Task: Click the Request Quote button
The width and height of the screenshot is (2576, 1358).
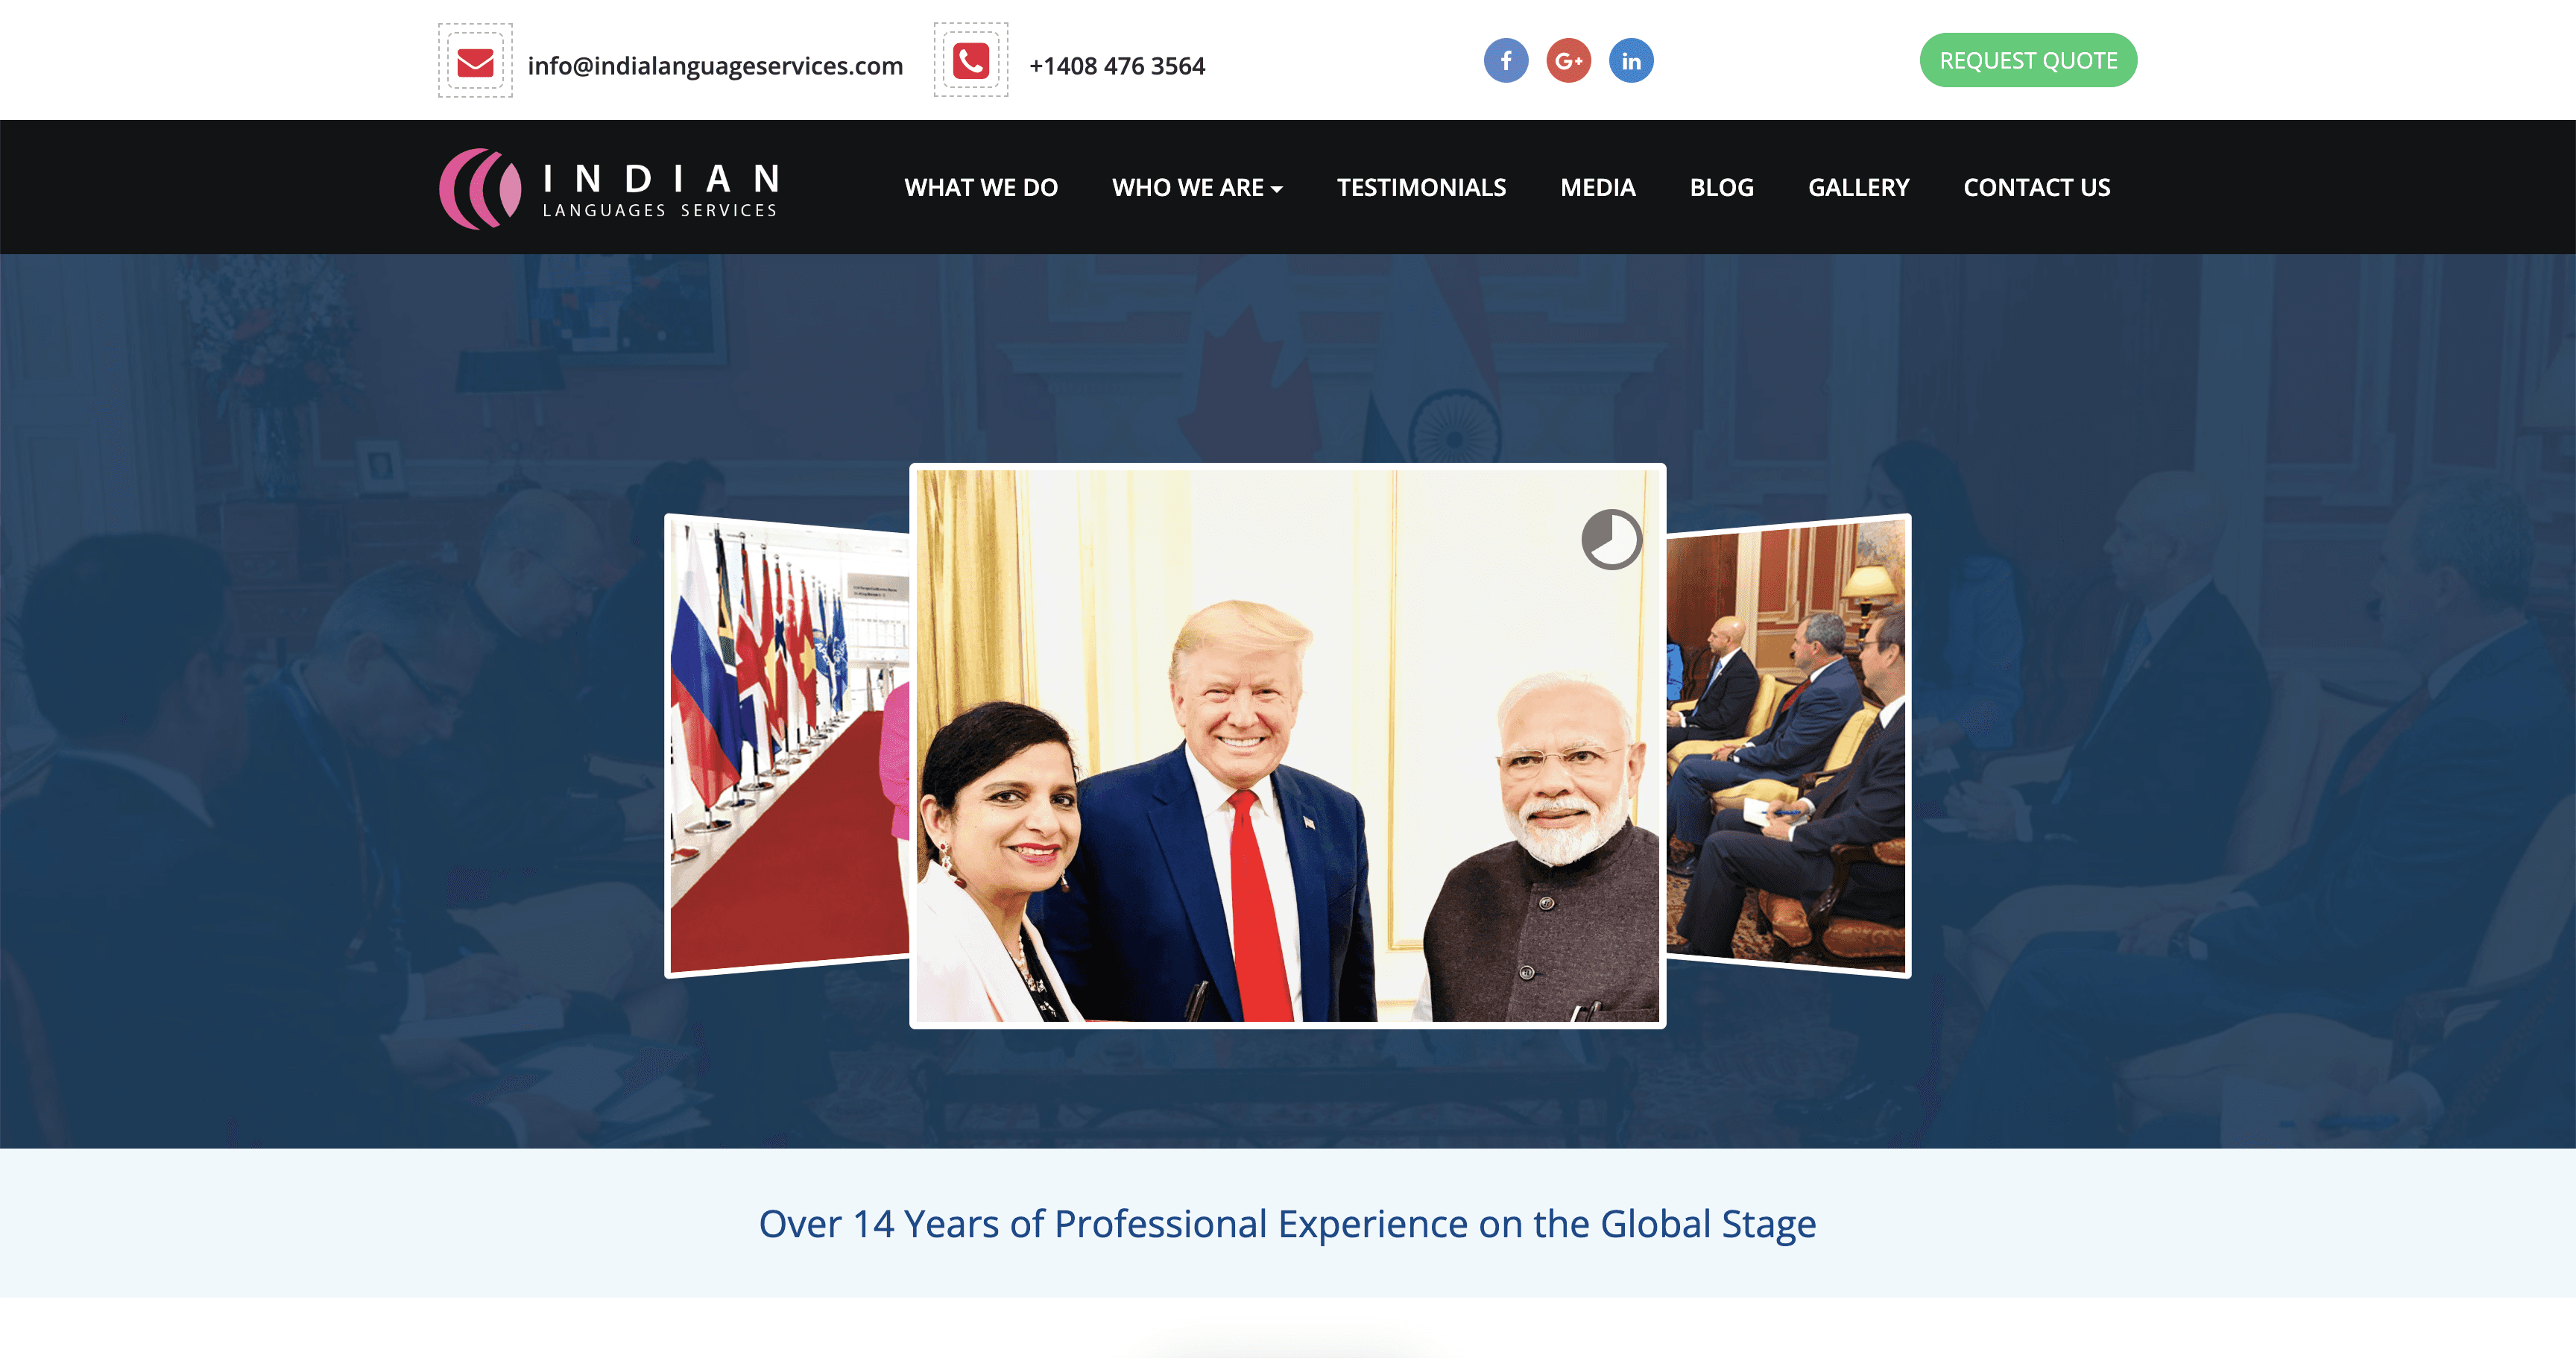Action: [2028, 61]
